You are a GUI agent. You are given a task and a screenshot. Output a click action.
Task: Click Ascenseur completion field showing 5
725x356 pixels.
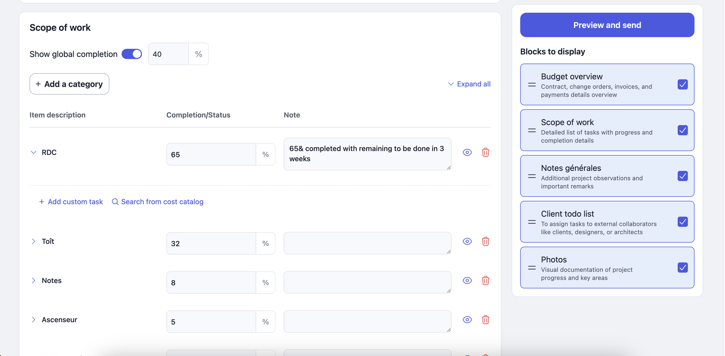[211, 322]
